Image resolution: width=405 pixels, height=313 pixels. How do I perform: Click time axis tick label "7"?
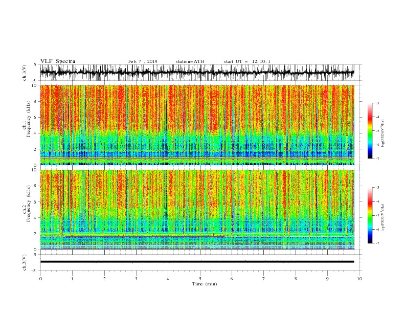click(x=264, y=279)
